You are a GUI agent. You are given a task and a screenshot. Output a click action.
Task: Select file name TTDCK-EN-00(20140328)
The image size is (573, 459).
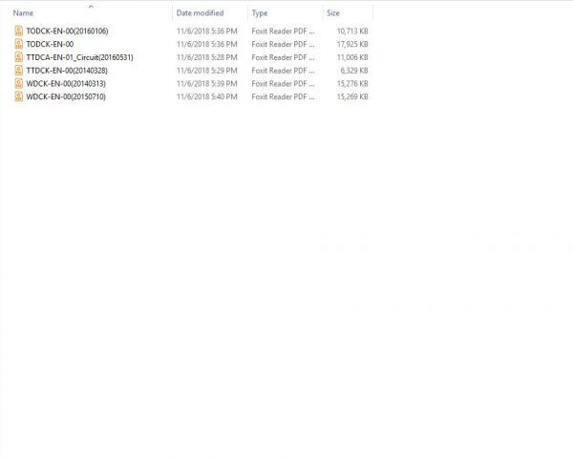pos(67,71)
